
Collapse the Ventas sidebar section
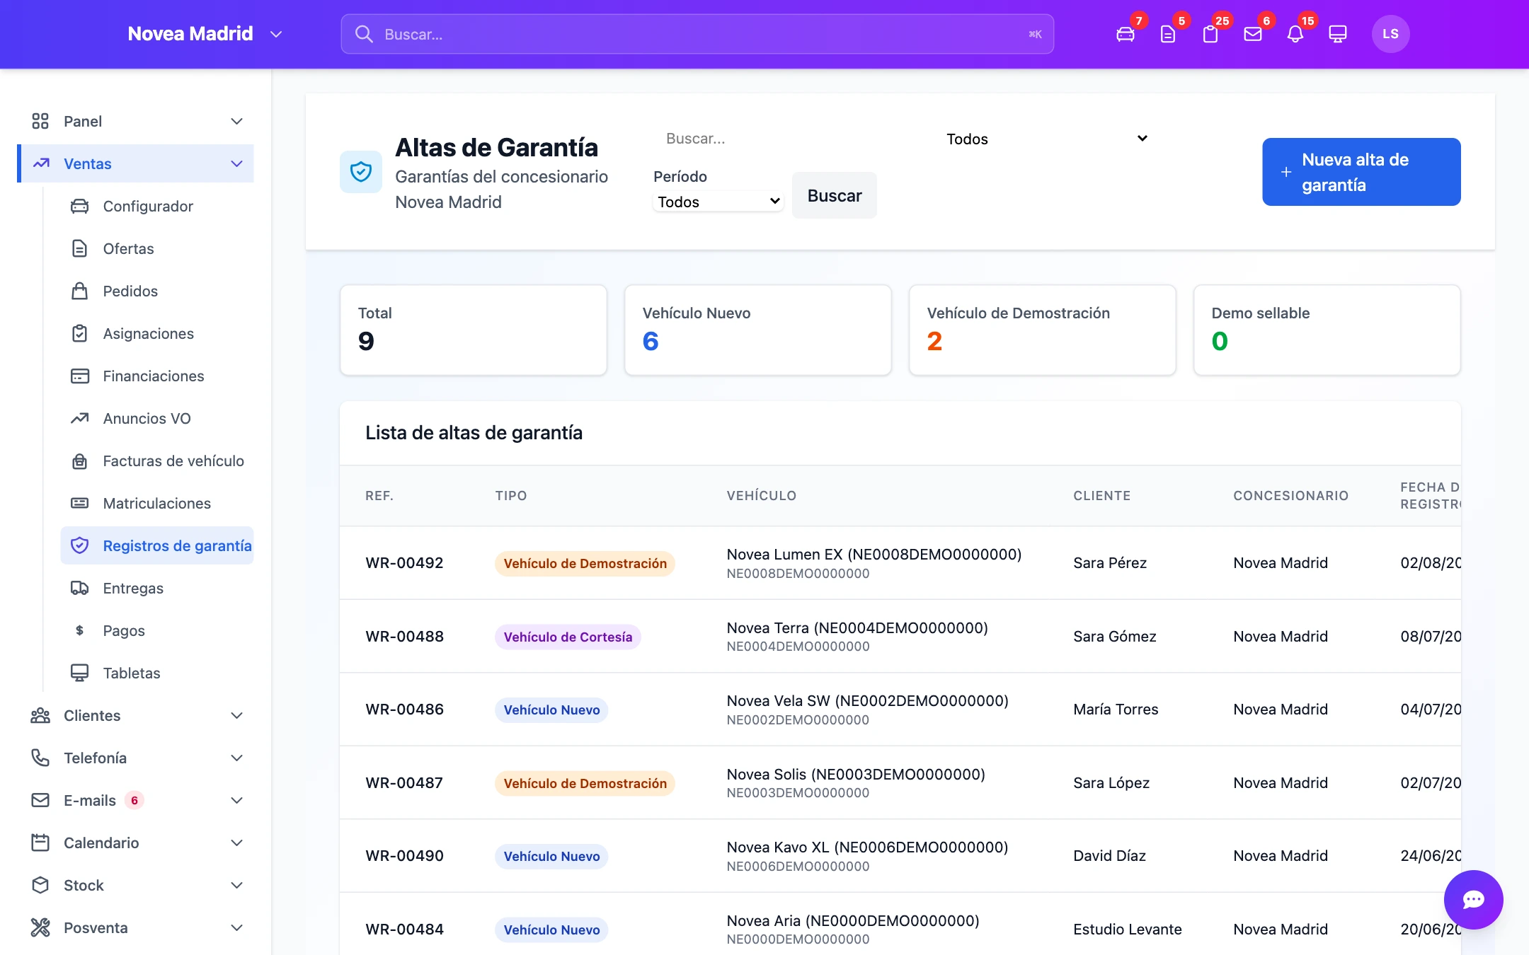237,163
